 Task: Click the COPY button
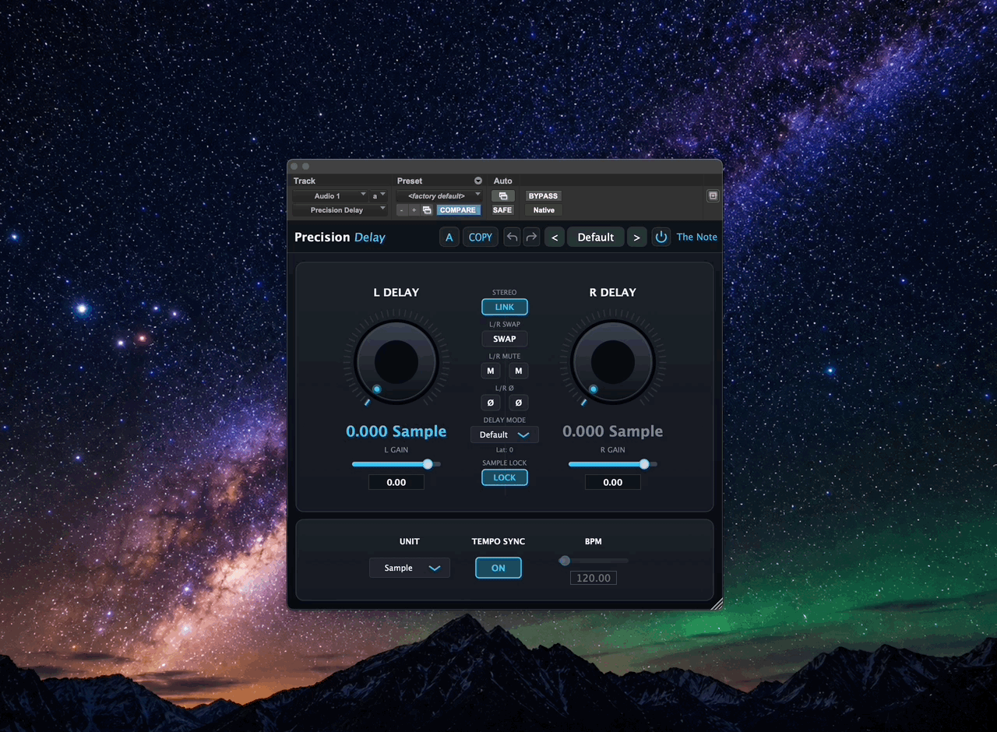click(481, 238)
